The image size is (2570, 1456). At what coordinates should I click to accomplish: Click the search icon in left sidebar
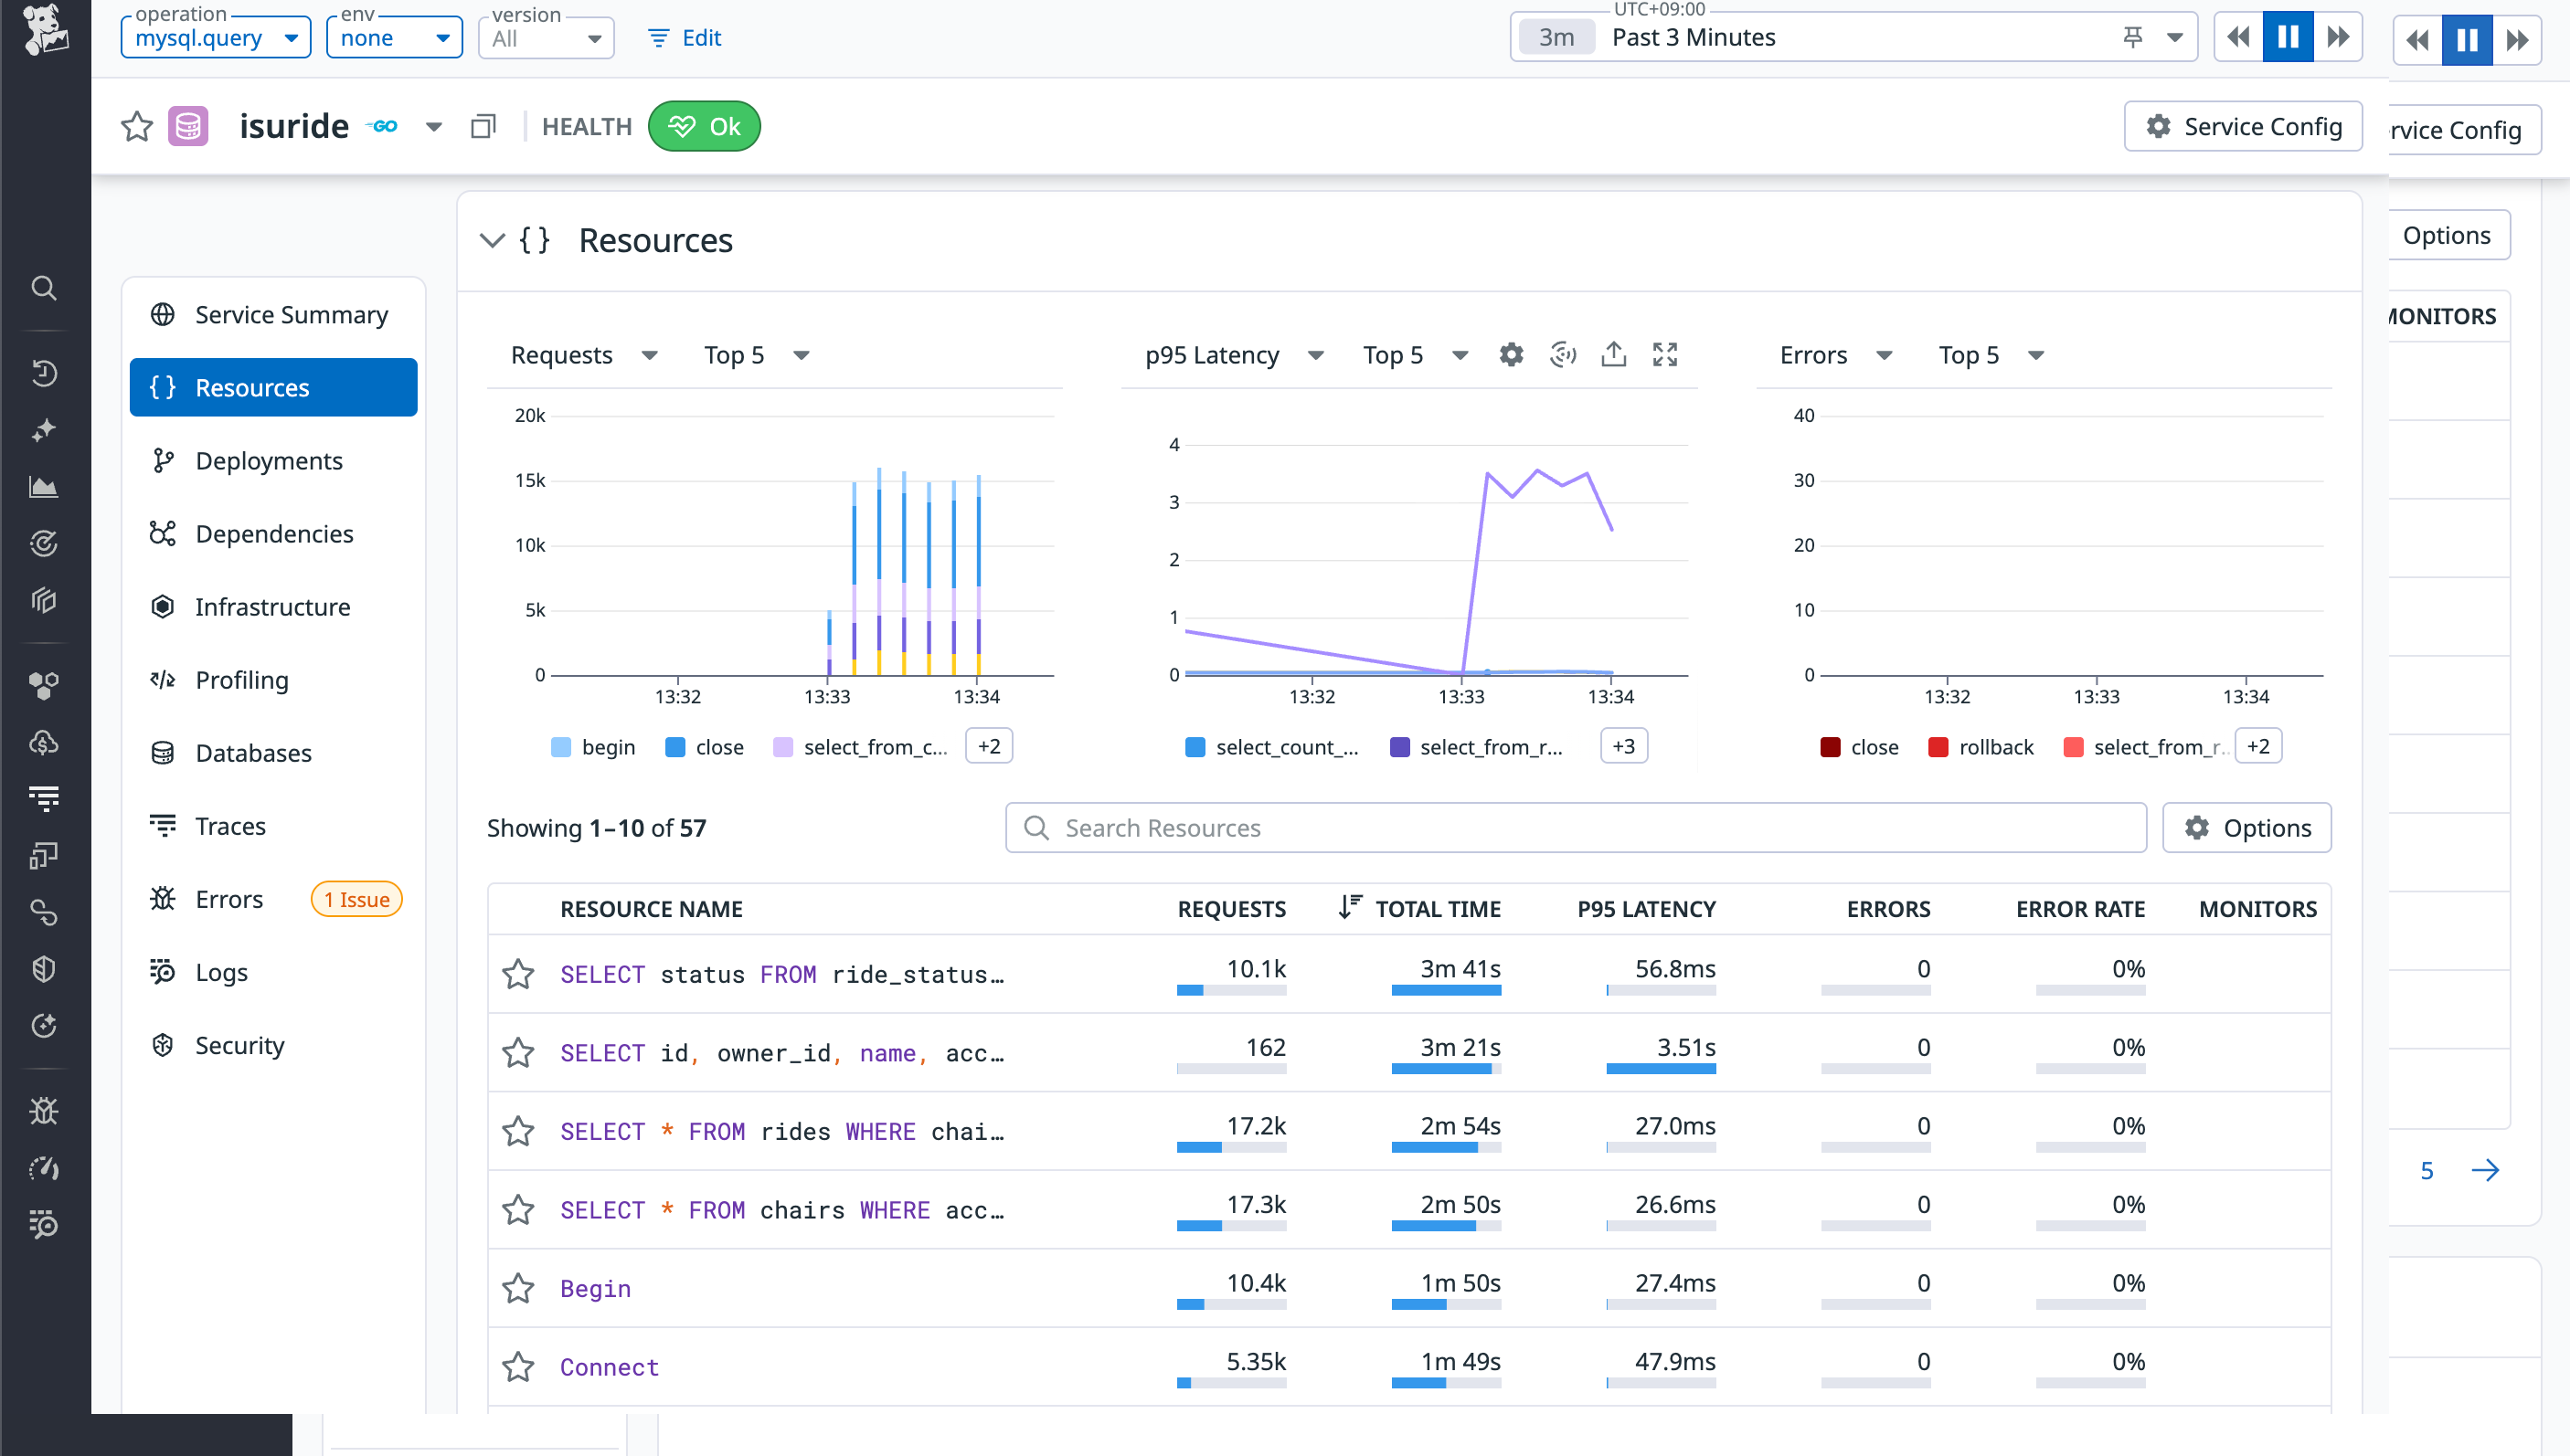43,289
